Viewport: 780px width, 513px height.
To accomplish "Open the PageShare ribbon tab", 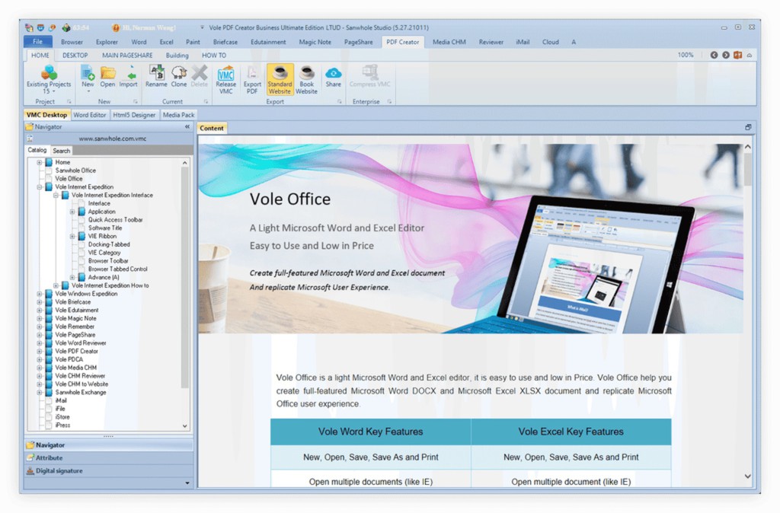I will 357,42.
